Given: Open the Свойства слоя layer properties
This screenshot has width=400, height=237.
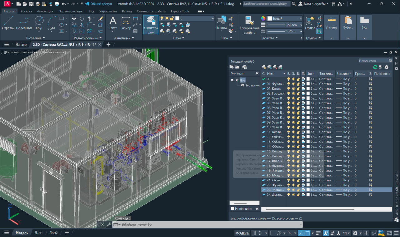Looking at the screenshot, I should click(x=151, y=24).
